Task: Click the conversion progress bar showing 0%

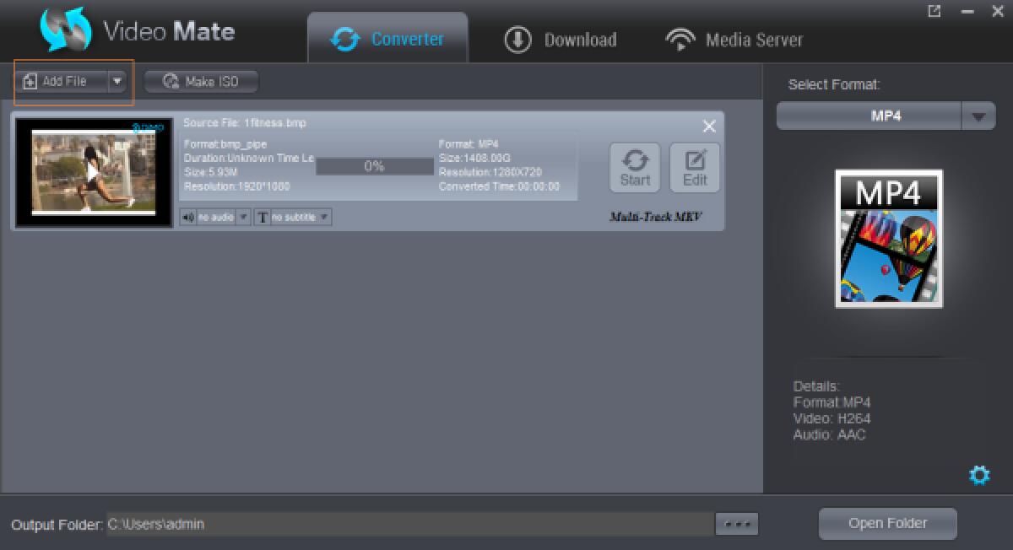Action: tap(374, 166)
